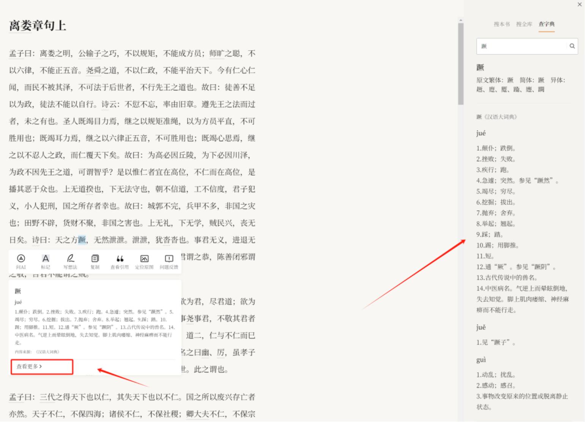Screen dimensions: 585x422
Task: Click definition '2.挫败；失败。' in the side panel
Action: pos(496,159)
